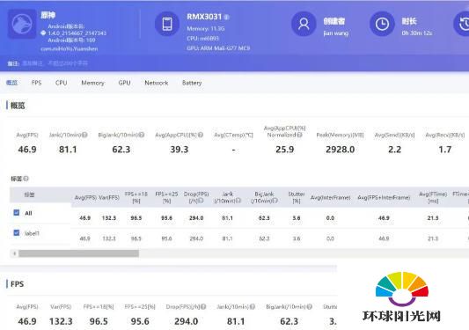Click the Stutter[%] table column header
The width and height of the screenshot is (469, 330).
297,197
